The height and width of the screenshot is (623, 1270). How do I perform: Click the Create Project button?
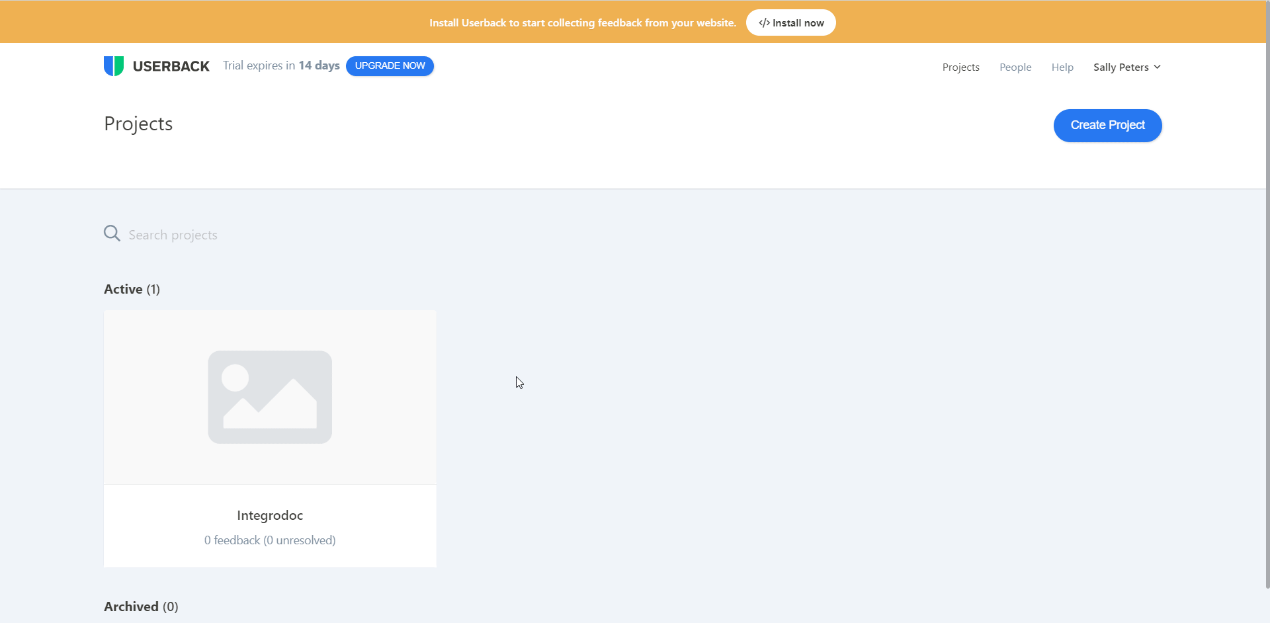click(x=1107, y=126)
